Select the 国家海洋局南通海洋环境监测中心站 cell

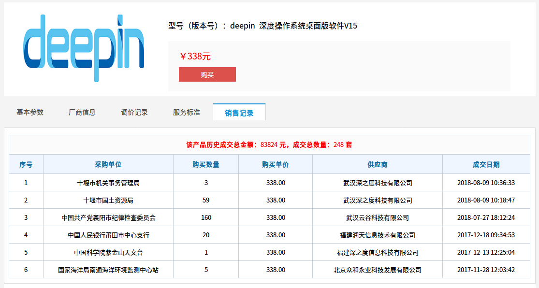pos(108,270)
